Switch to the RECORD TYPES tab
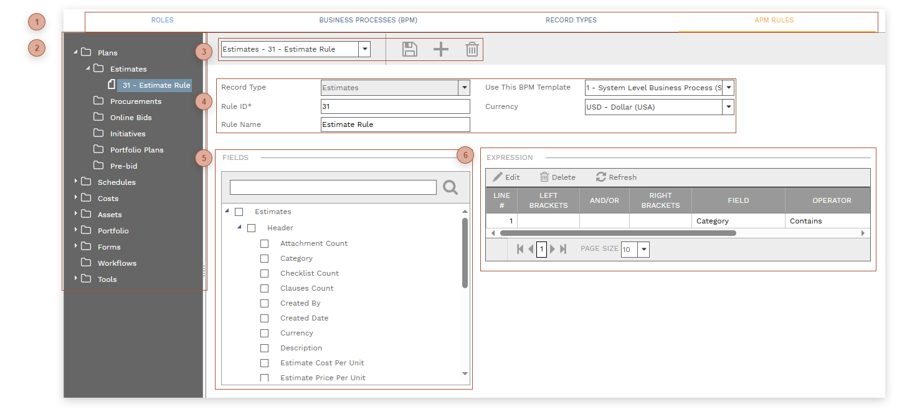 (571, 19)
